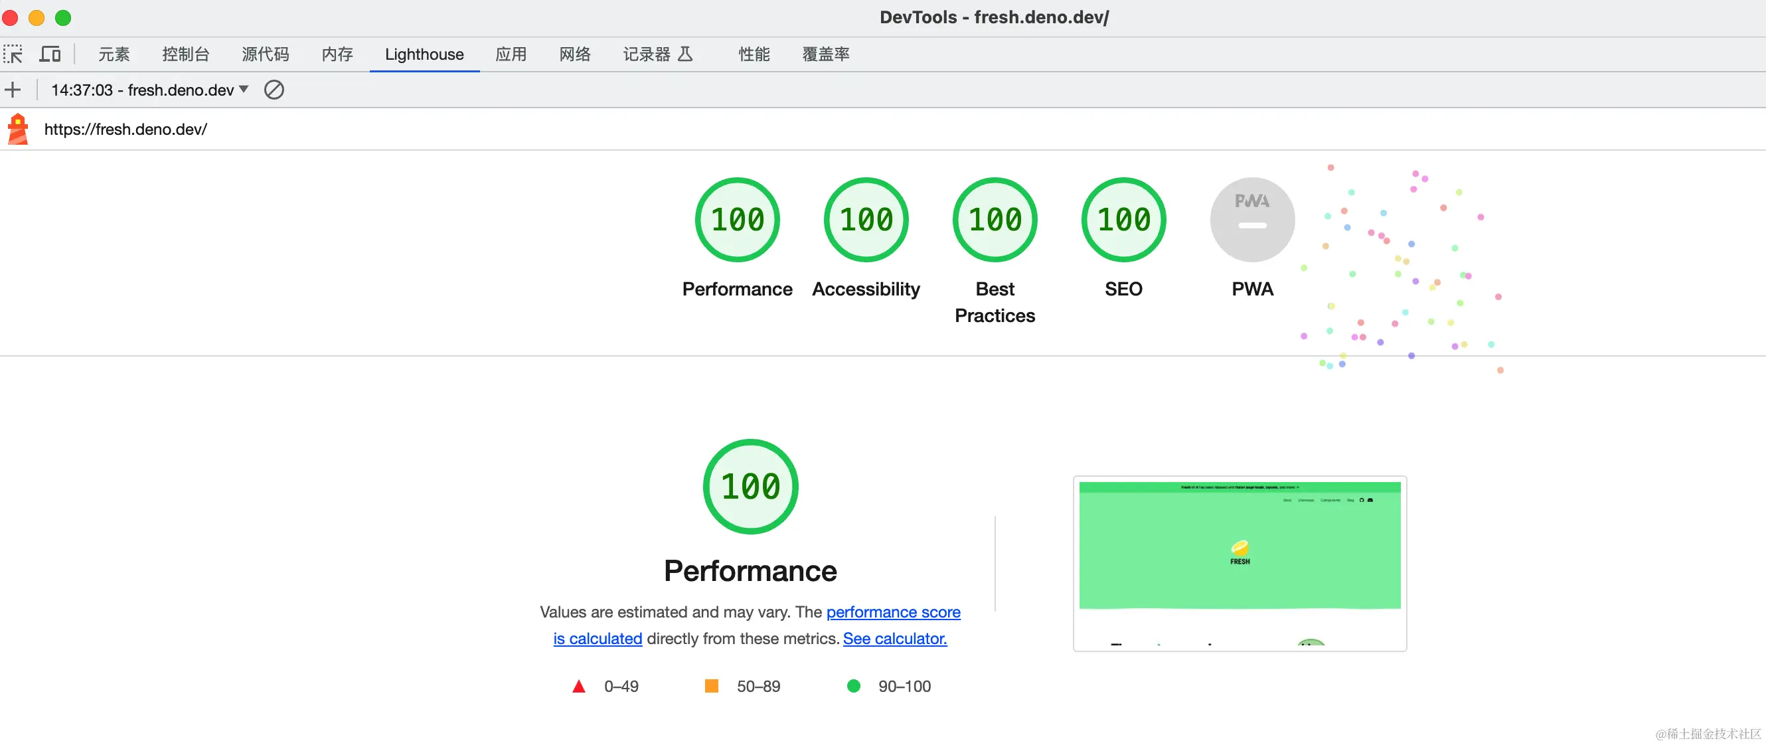
Task: Click the 90–100 legend range text
Action: [x=905, y=686]
